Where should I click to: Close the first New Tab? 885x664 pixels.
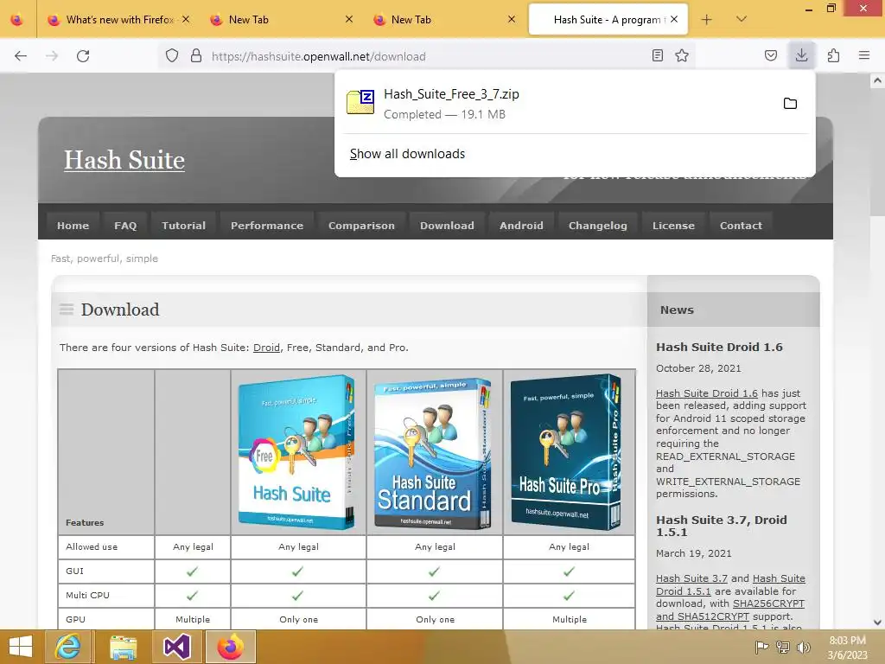349,20
